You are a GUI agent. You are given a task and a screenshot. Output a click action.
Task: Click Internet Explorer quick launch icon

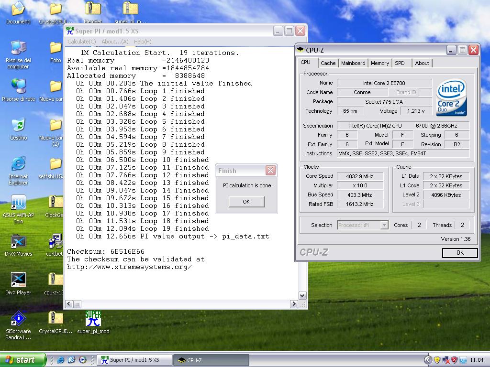[60, 360]
